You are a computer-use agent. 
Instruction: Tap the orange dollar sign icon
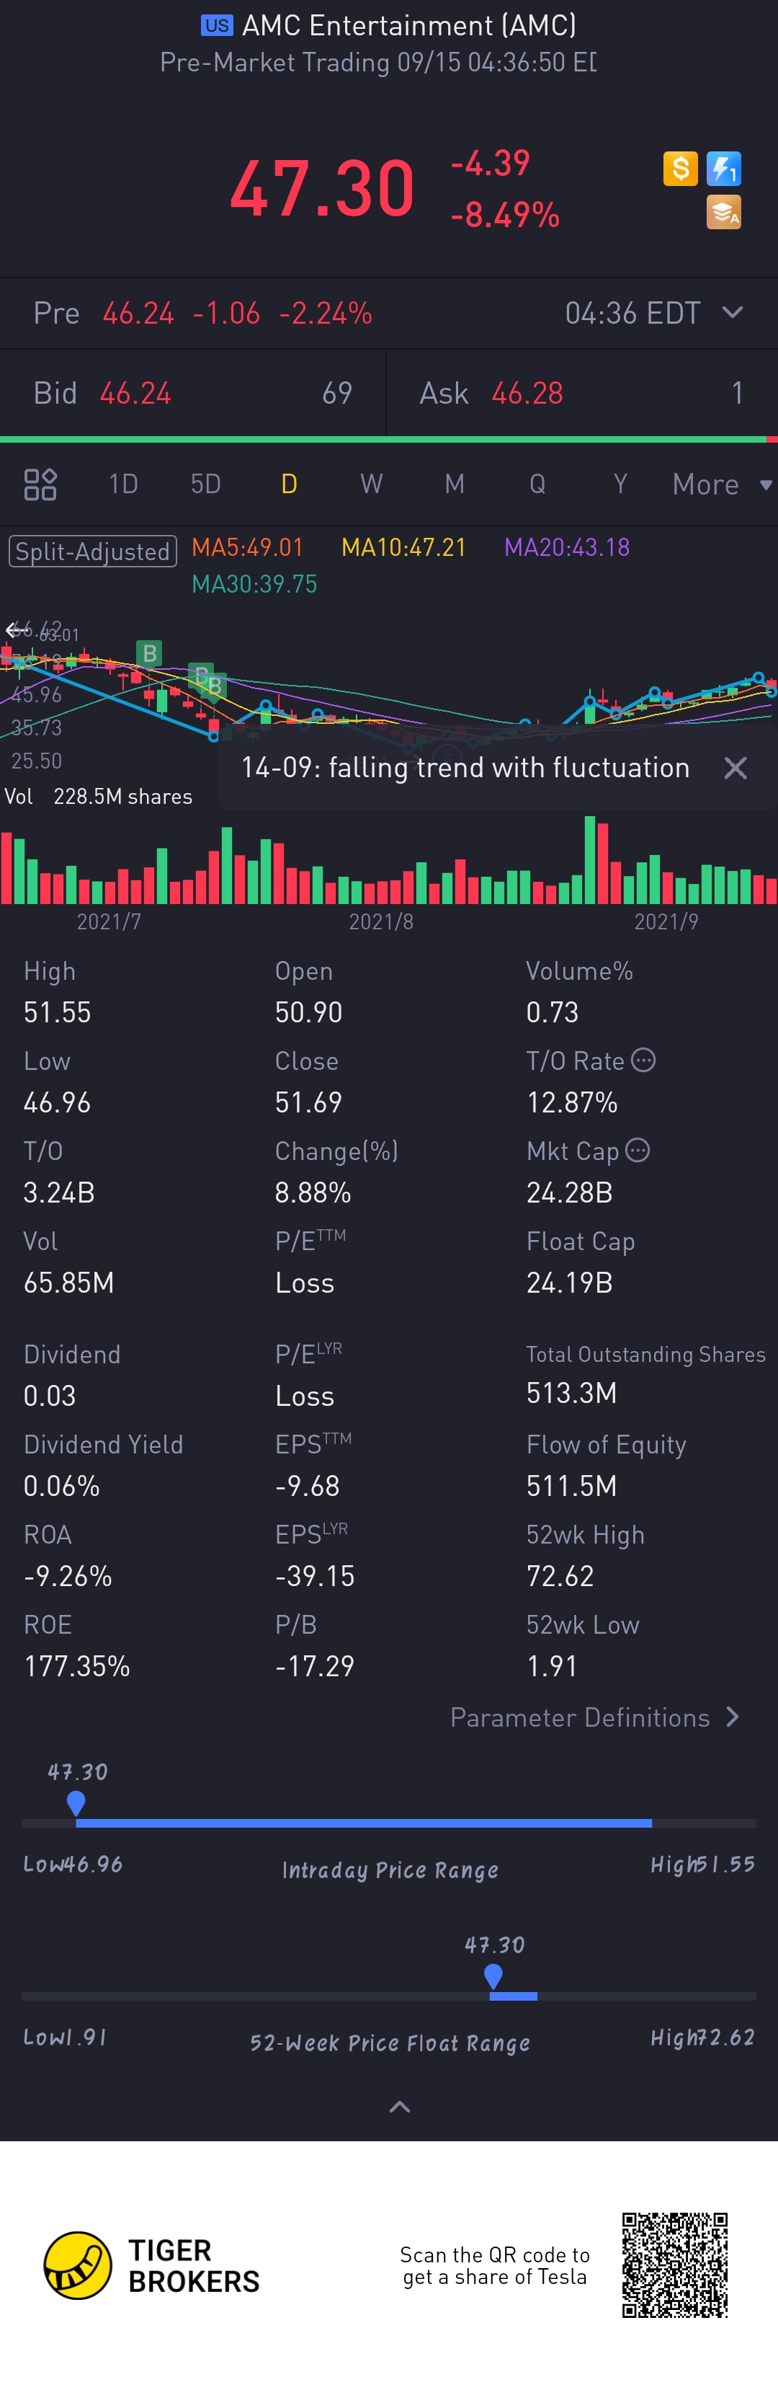(681, 169)
